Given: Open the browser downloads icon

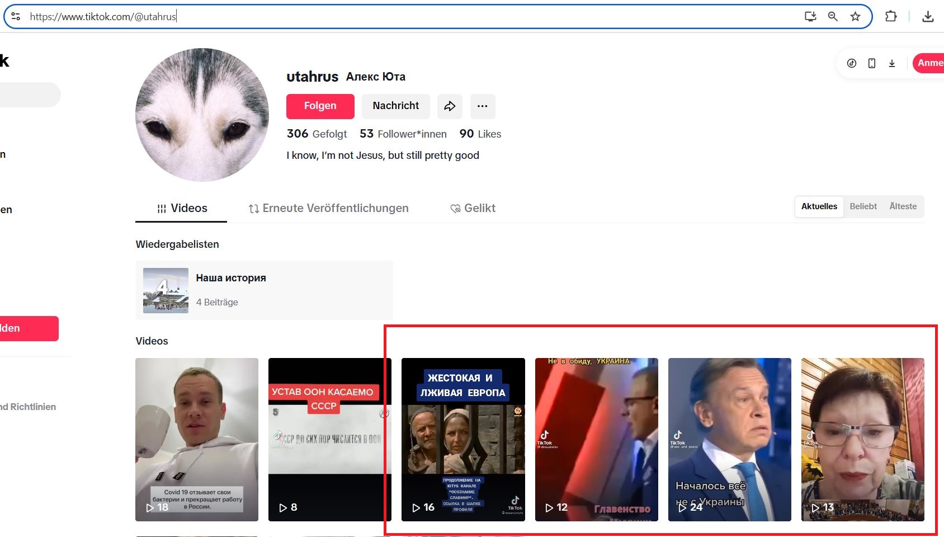Looking at the screenshot, I should tap(928, 16).
